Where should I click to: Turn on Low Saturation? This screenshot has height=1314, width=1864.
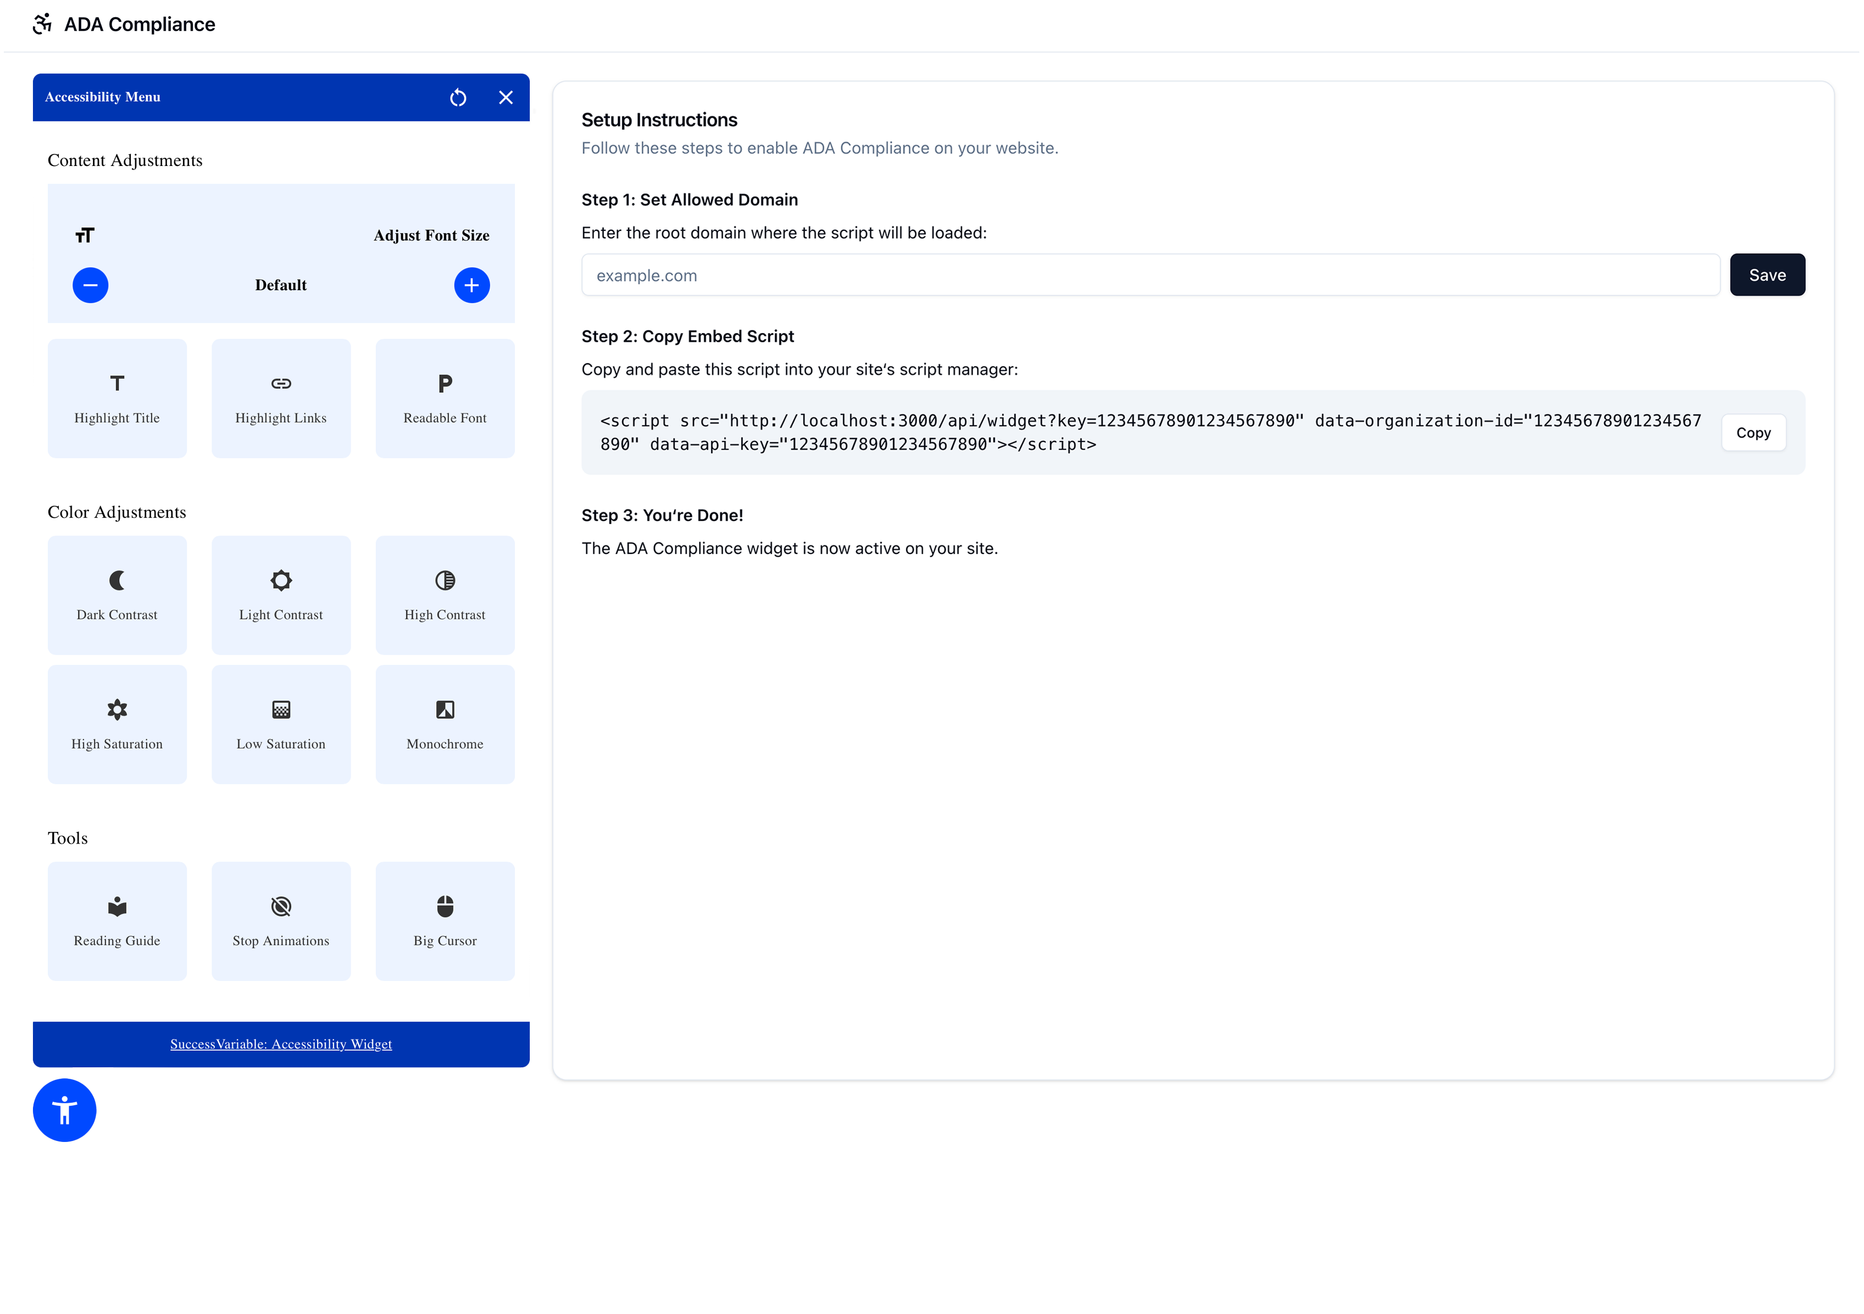coord(281,724)
